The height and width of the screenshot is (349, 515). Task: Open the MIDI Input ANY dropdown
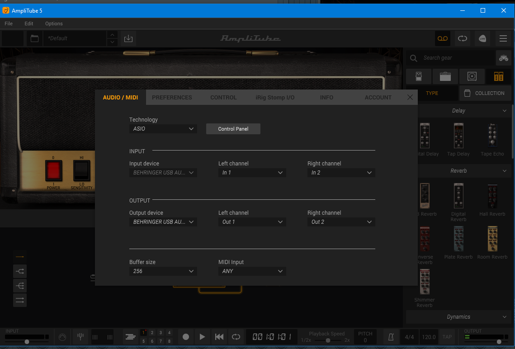click(x=252, y=271)
